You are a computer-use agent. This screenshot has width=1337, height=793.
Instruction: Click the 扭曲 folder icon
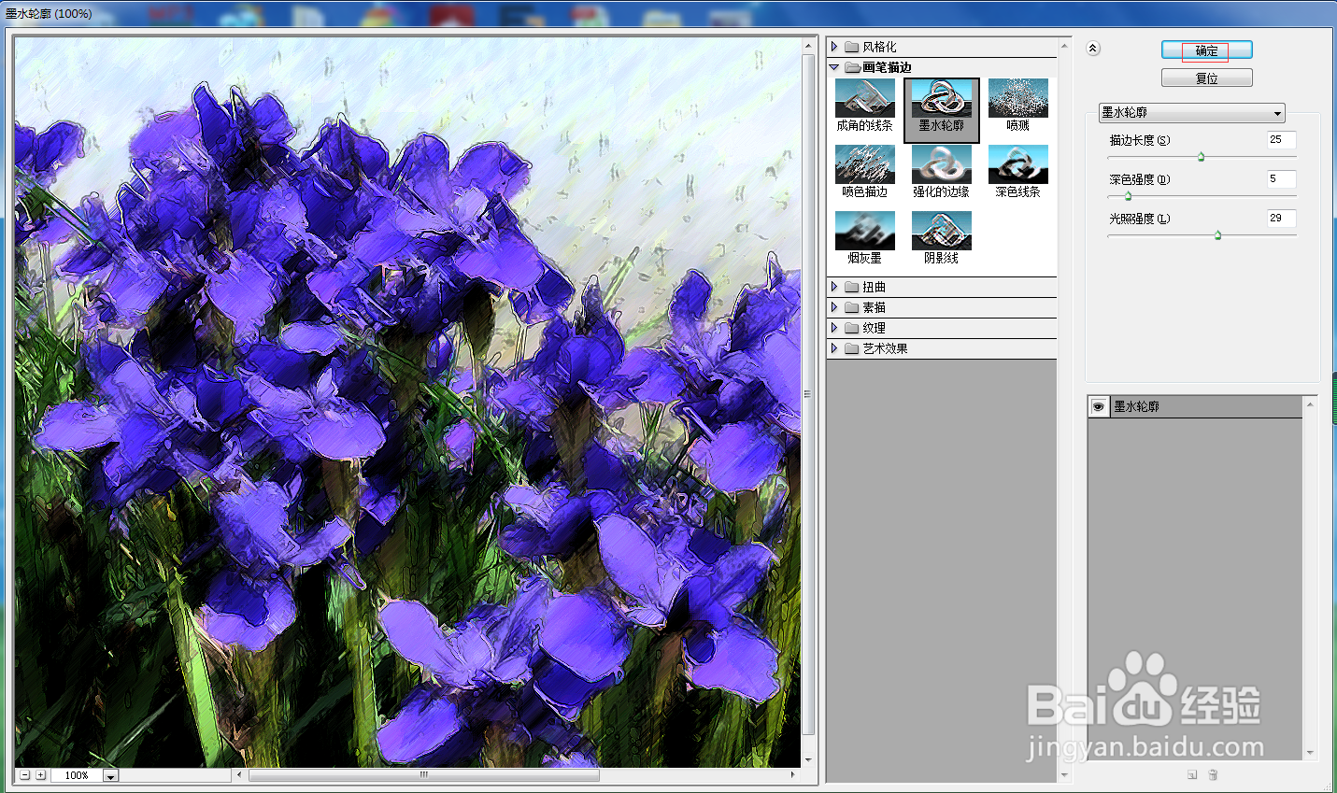point(851,287)
